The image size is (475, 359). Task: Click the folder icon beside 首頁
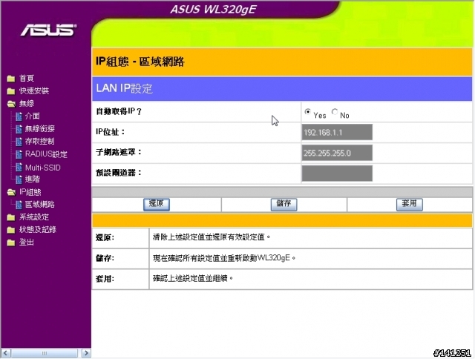(x=11, y=79)
